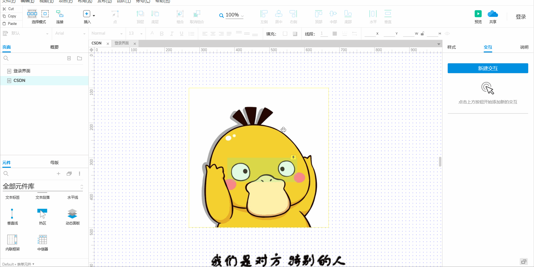Viewport: 534px width, 267px height.
Task: Select the 点 point editing tool
Action: coord(115,16)
